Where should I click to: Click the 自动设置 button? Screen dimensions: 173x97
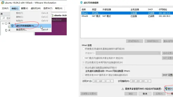(x=167, y=53)
